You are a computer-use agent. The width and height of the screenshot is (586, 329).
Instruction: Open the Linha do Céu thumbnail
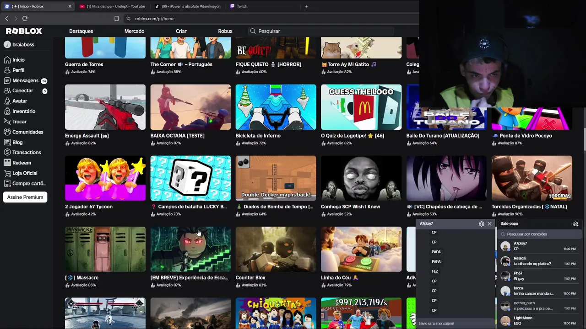[x=361, y=249]
